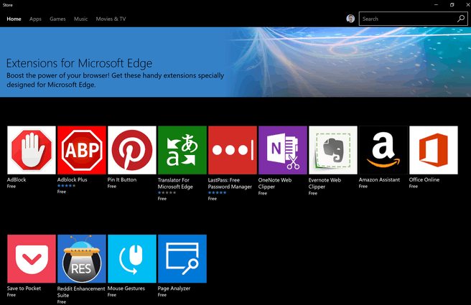Open the Music tab
The image size is (471, 305).
point(81,19)
